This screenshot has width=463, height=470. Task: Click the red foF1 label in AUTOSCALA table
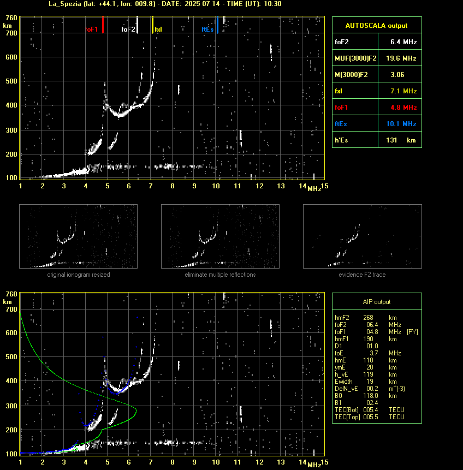(341, 108)
